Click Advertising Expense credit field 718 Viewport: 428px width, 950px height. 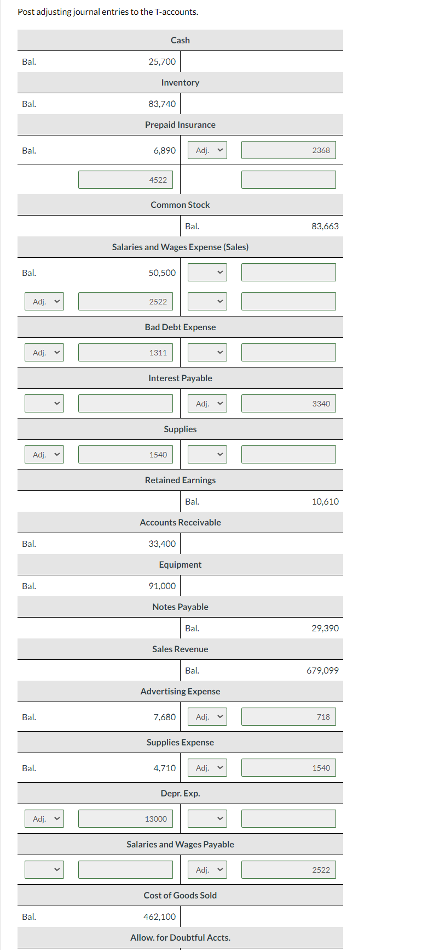coord(288,717)
